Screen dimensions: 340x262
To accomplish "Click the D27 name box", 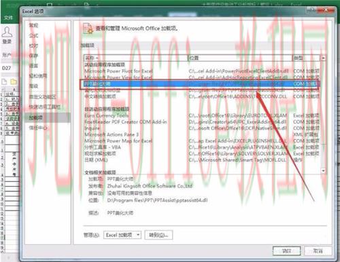I will (x=7, y=68).
